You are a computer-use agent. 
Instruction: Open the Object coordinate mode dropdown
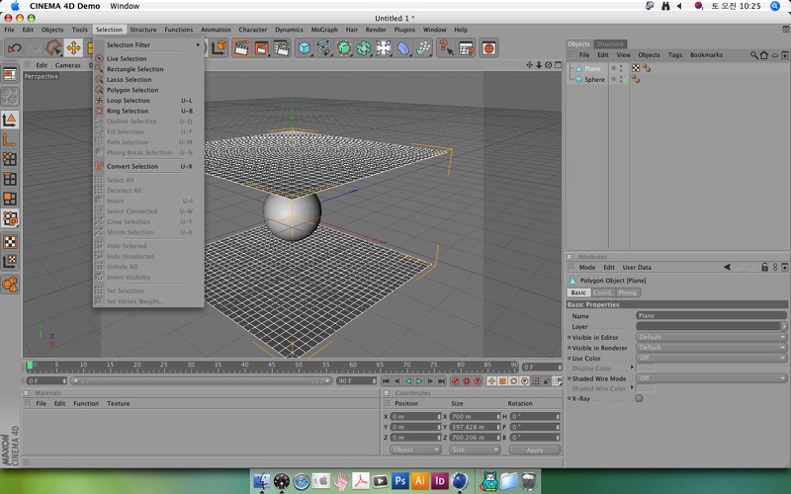(x=415, y=450)
